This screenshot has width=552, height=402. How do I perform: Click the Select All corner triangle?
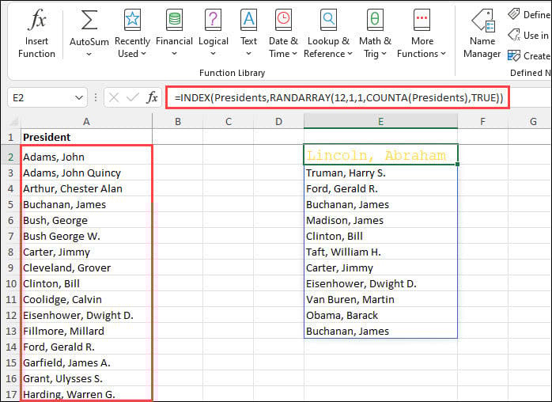click(x=13, y=122)
